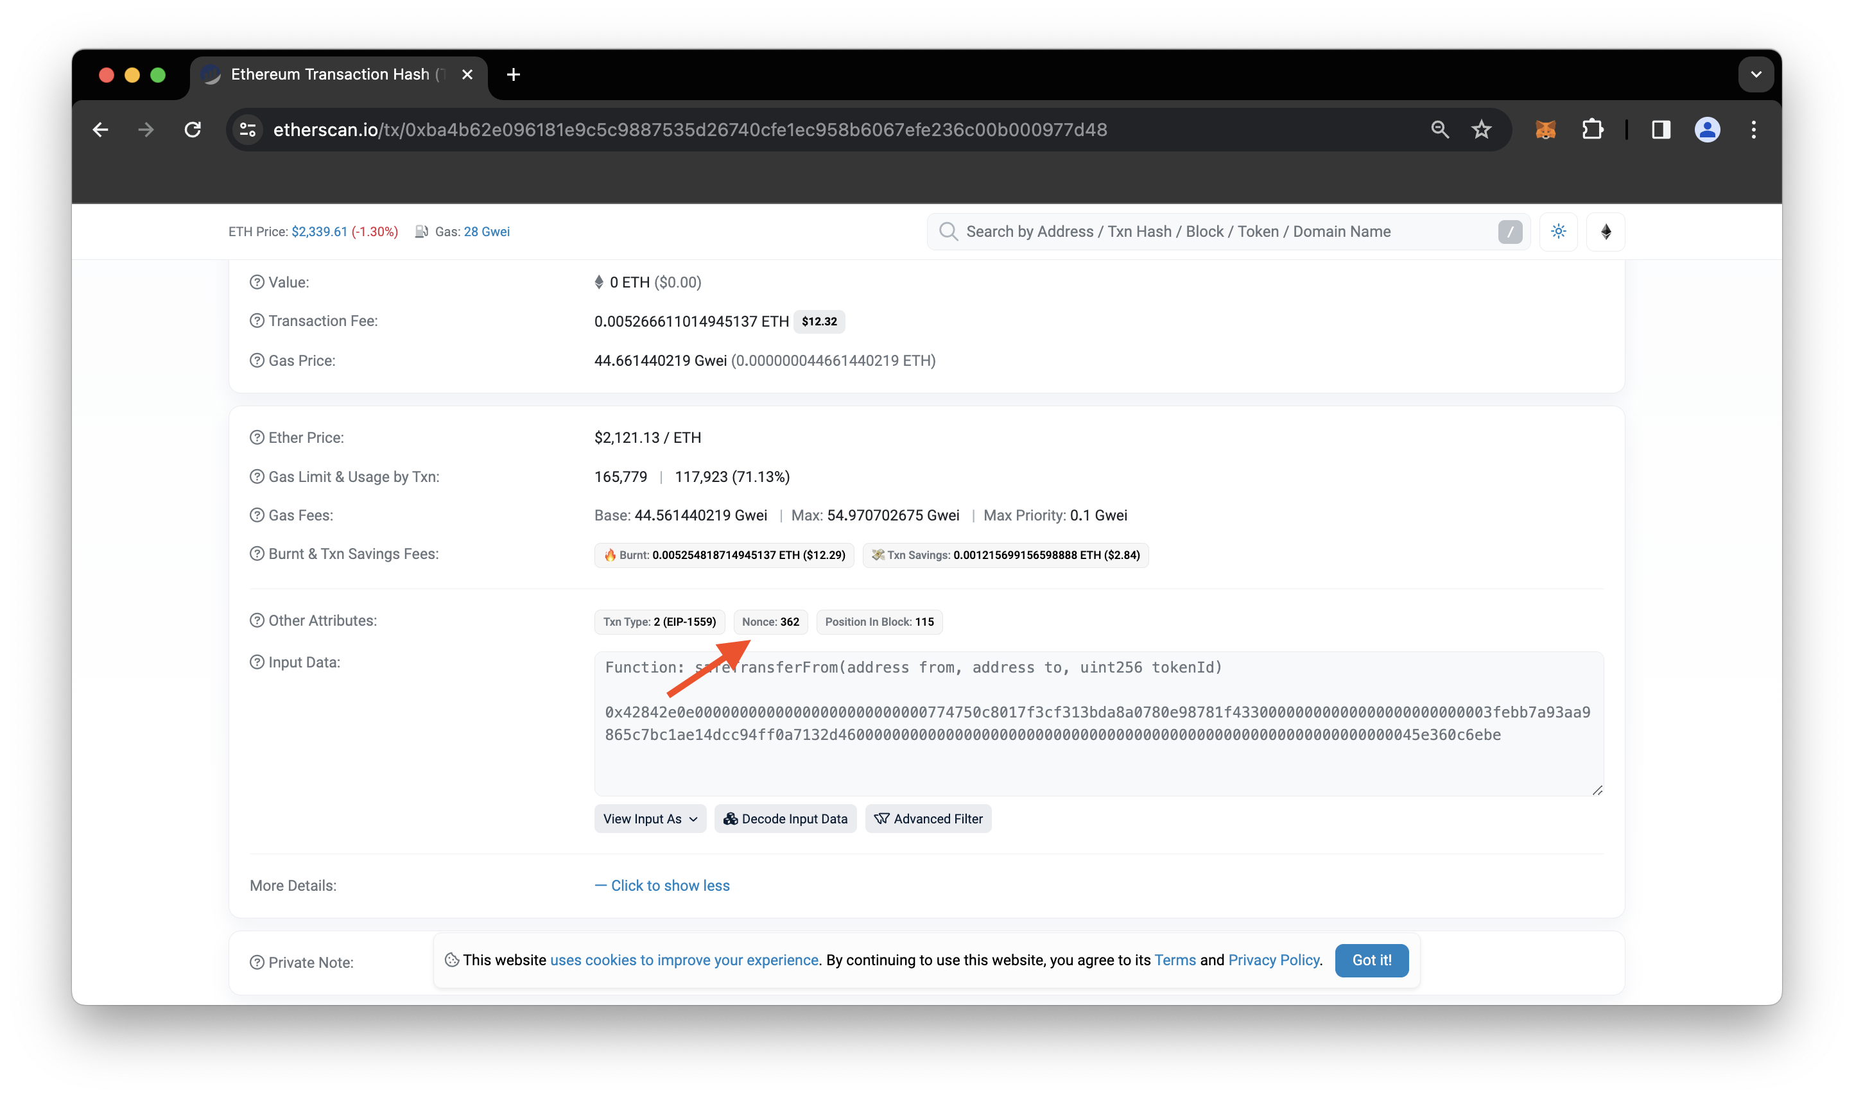Screen dimensions: 1854x1100
Task: Collapse details via Click to show less
Action: [662, 885]
